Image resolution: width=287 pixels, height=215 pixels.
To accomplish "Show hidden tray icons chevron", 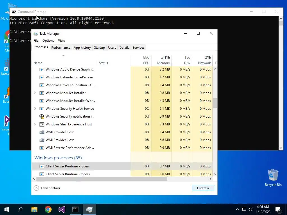I will [237, 209].
